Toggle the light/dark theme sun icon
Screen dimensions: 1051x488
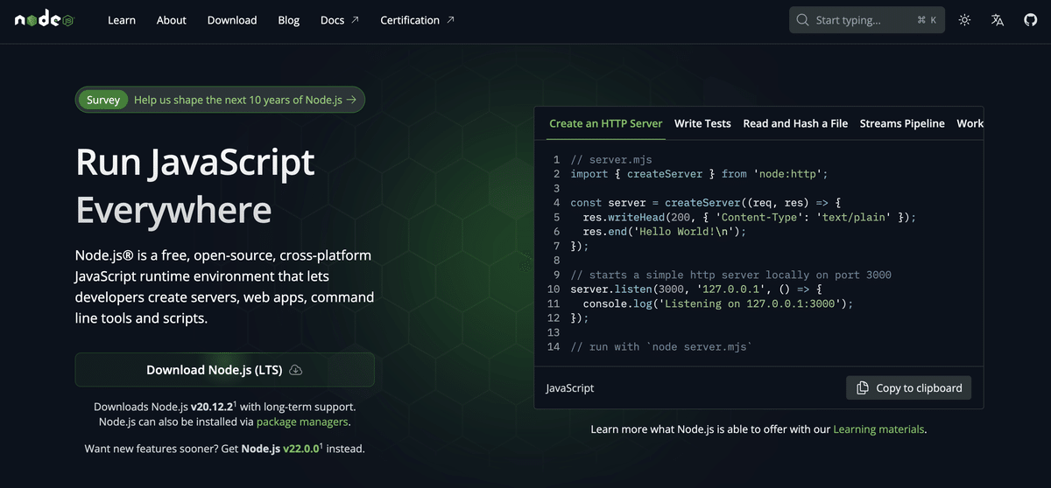tap(964, 20)
